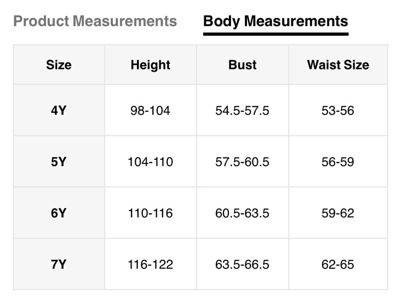Click the 59-62 waist size cell
The image size is (401, 303).
(338, 213)
